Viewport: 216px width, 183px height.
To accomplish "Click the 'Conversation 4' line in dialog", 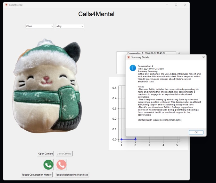I will pos(145,66).
